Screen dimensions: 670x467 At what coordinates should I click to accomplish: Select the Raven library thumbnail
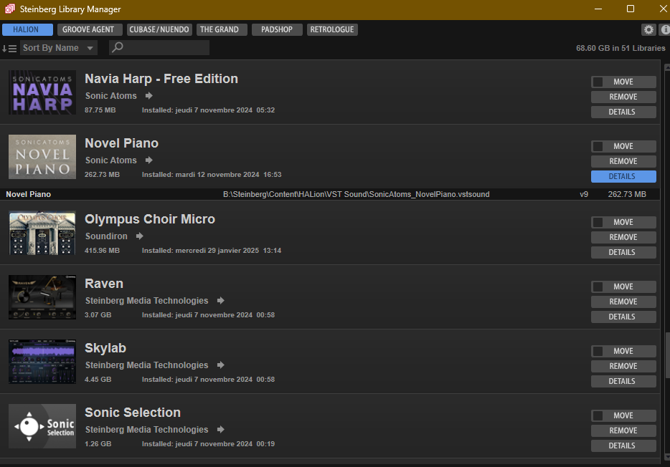coord(42,297)
